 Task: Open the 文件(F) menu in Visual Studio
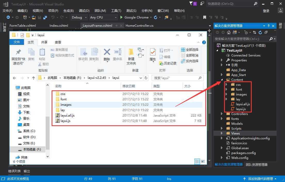pyautogui.click(x=7, y=11)
